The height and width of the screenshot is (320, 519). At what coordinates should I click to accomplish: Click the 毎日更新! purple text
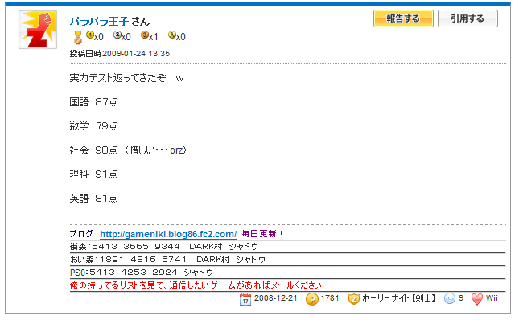[x=263, y=234]
